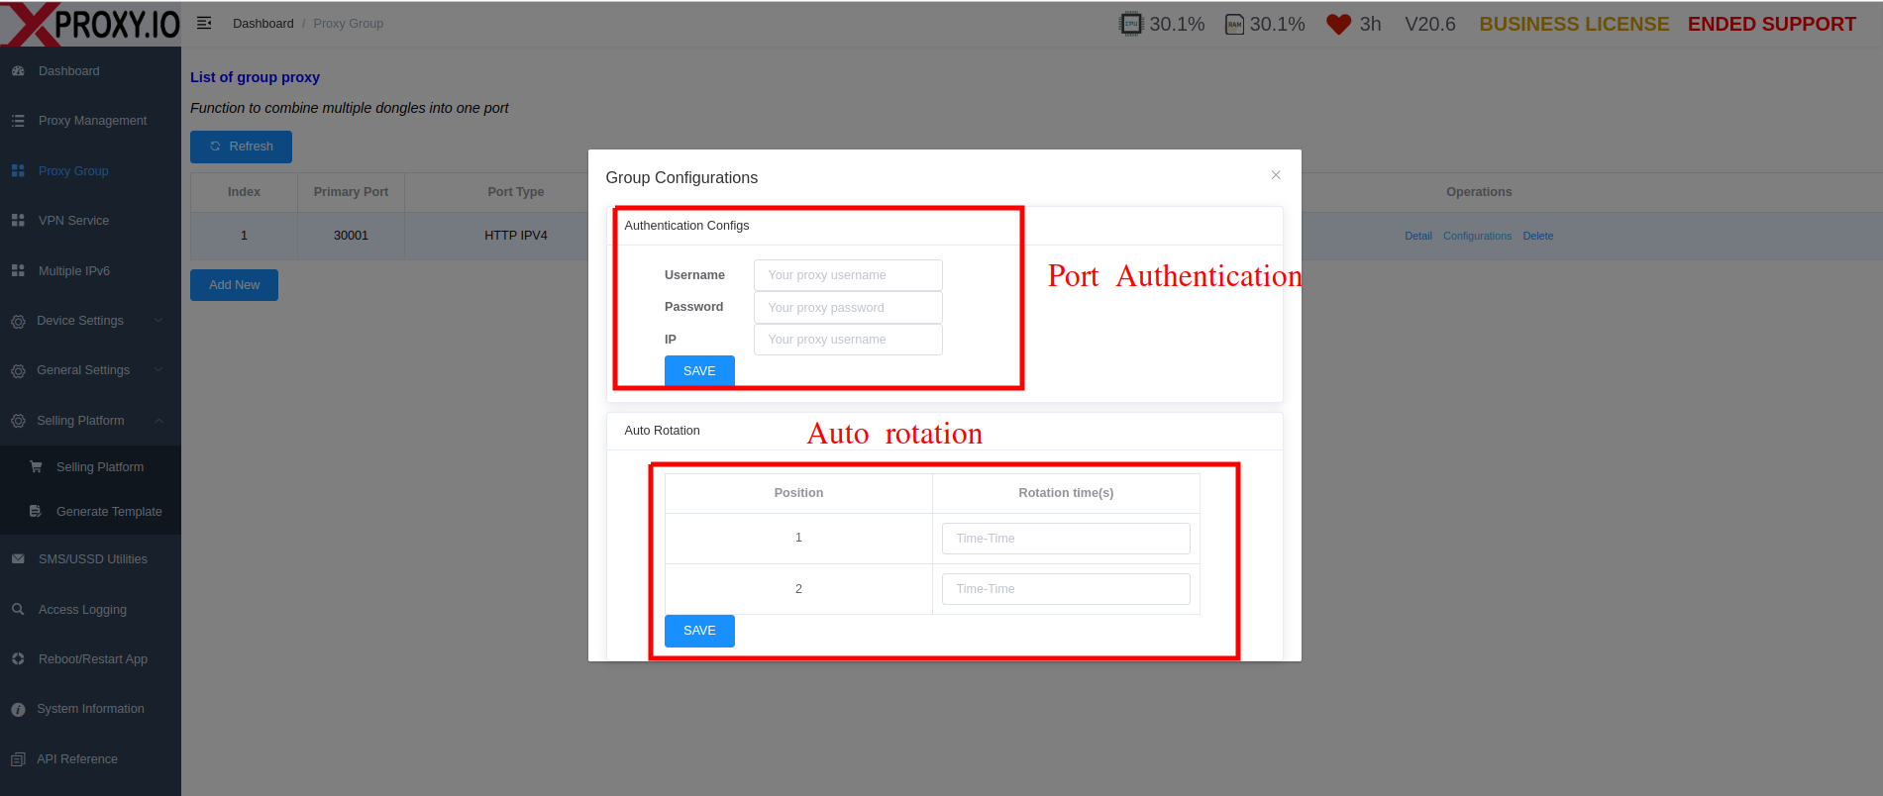Click the RAM usage icon in header
Viewport: 1883px width, 796px height.
tap(1234, 25)
